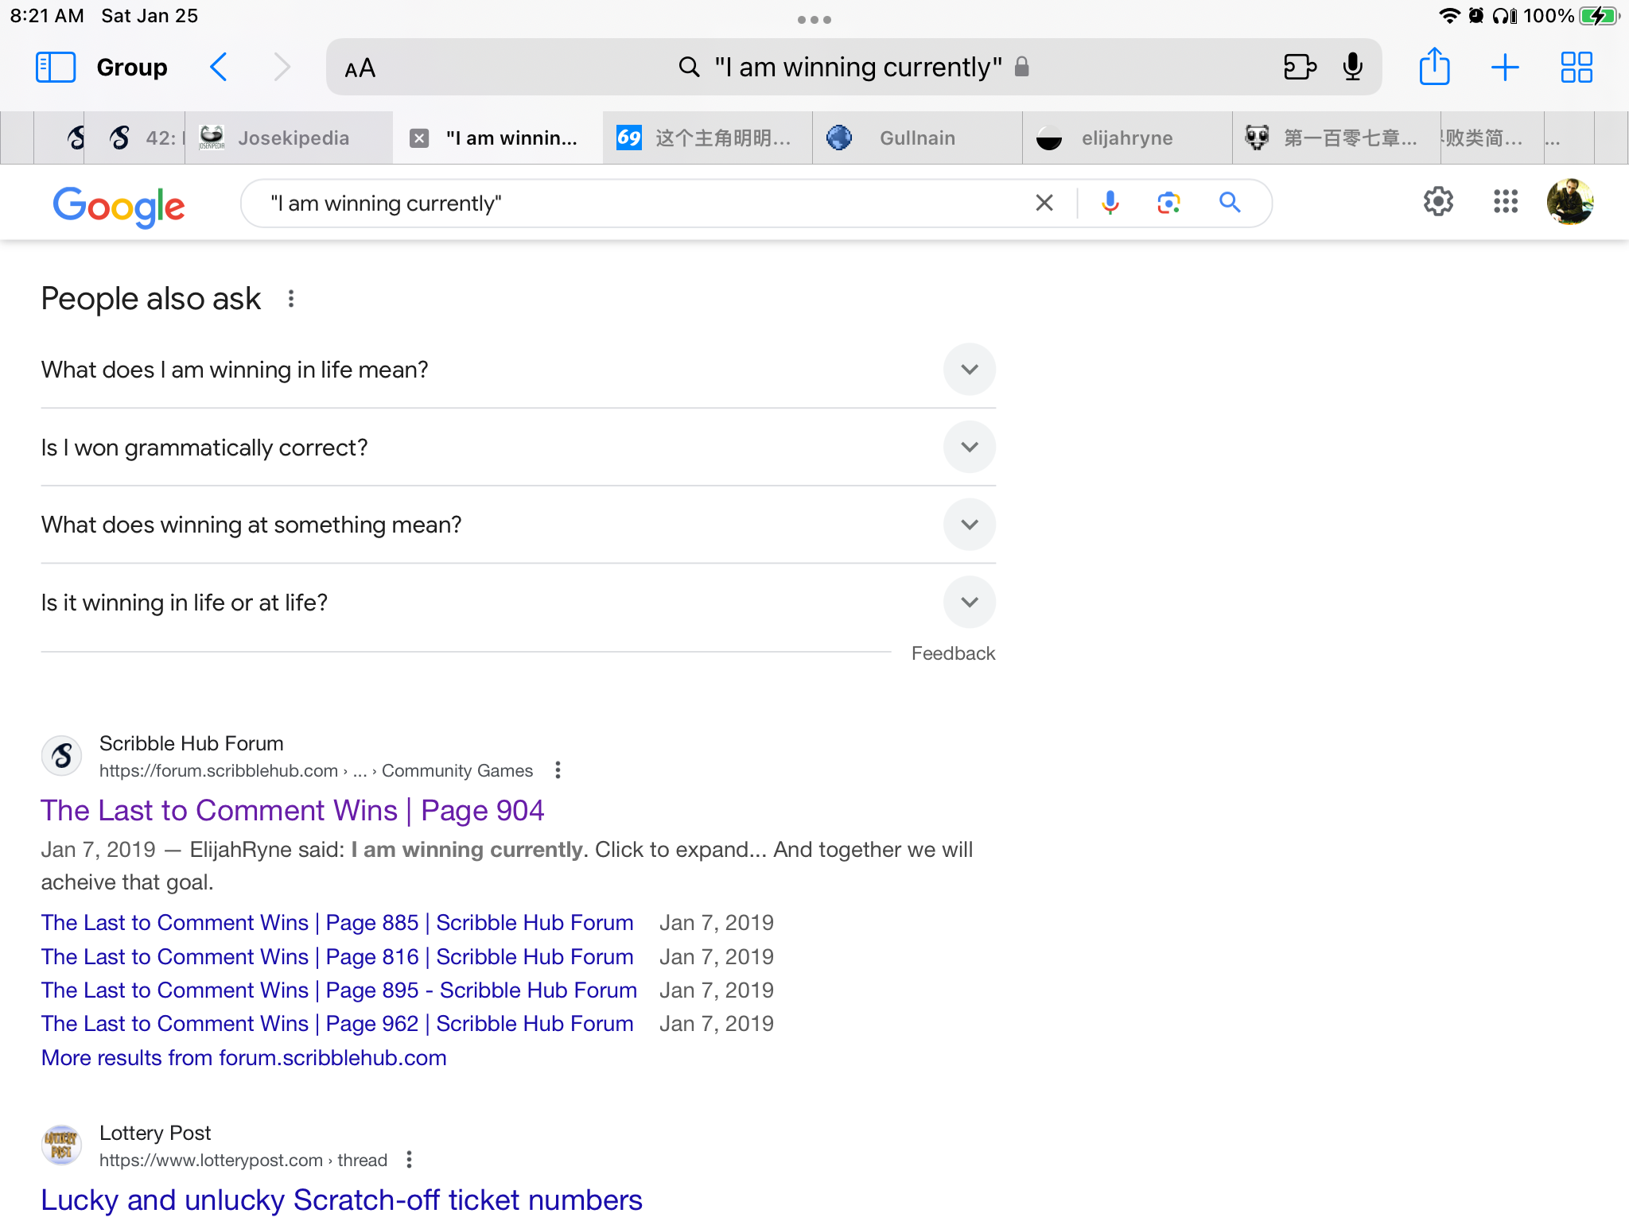Tap the Safari share icon
Screen dimensions: 1629x1221
tap(1434, 67)
